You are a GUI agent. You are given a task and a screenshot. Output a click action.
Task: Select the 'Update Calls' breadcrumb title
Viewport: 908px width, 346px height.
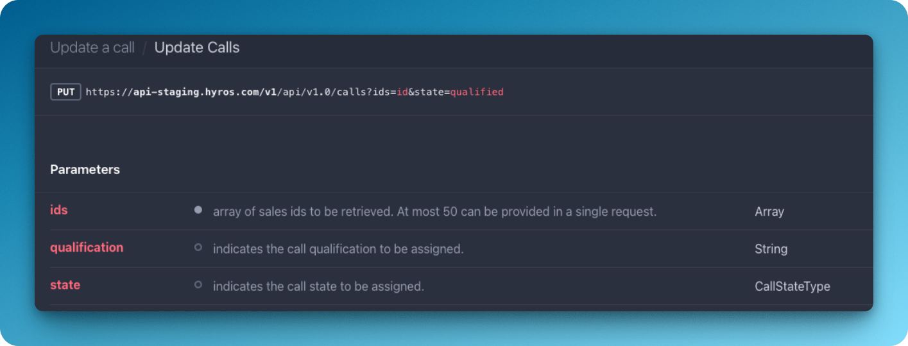[x=197, y=48]
